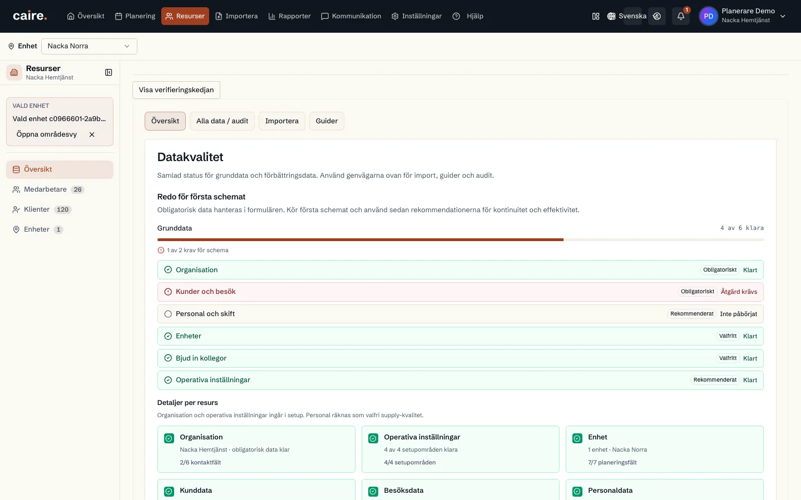Click warning icon beside '1 av 2 krav'

point(161,250)
